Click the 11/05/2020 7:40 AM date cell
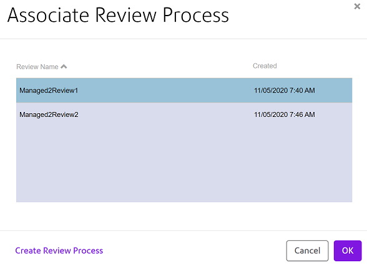 click(x=285, y=90)
